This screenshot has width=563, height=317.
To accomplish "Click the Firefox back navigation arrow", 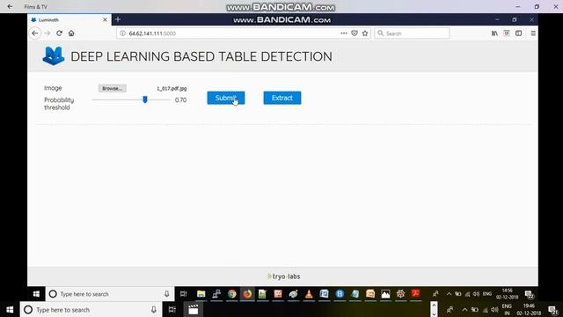I will 35,33.
